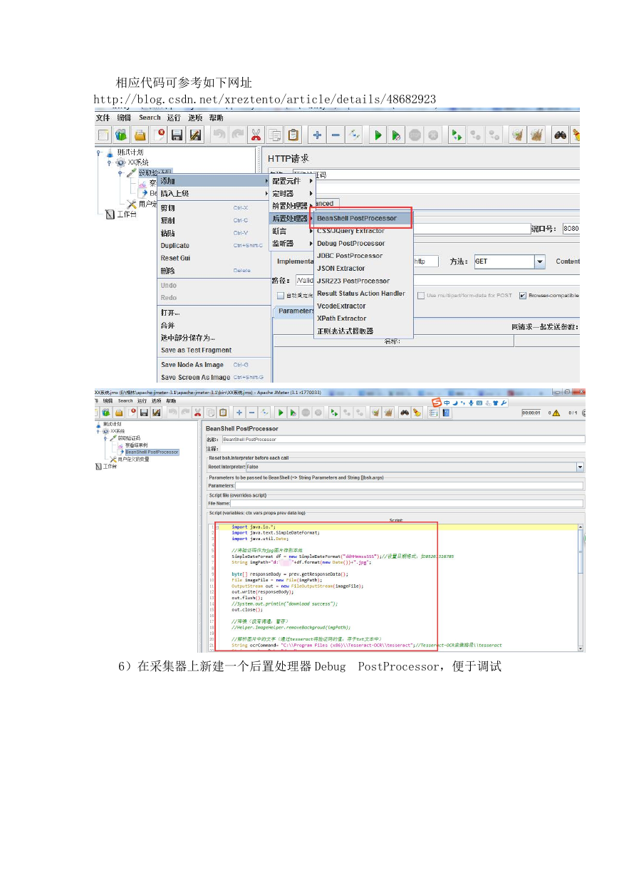Choose Save Node As Image menu item
The image size is (619, 875).
214,365
